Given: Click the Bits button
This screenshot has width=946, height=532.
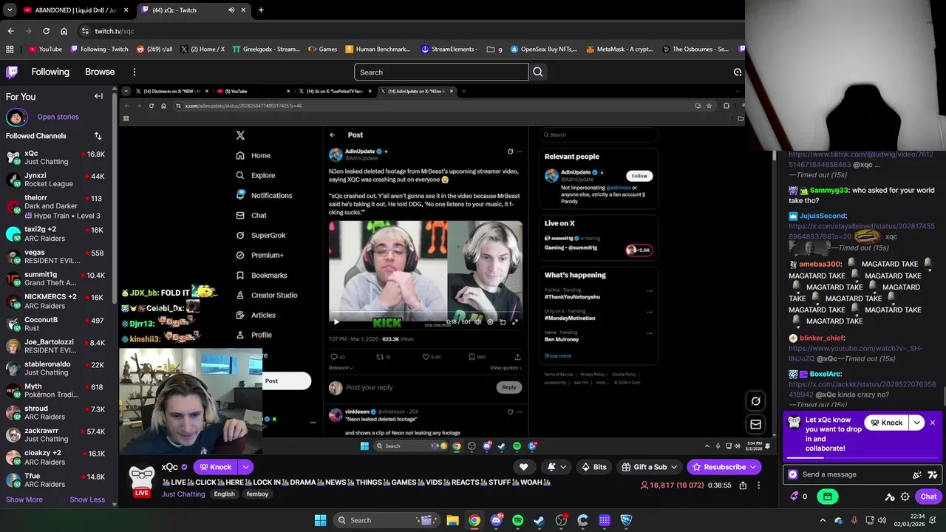Looking at the screenshot, I should 594,467.
